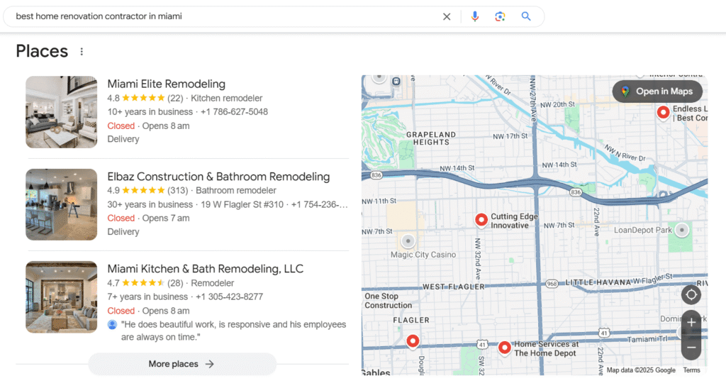The width and height of the screenshot is (726, 388).
Task: Clear the search query with the X icon
Action: (447, 16)
